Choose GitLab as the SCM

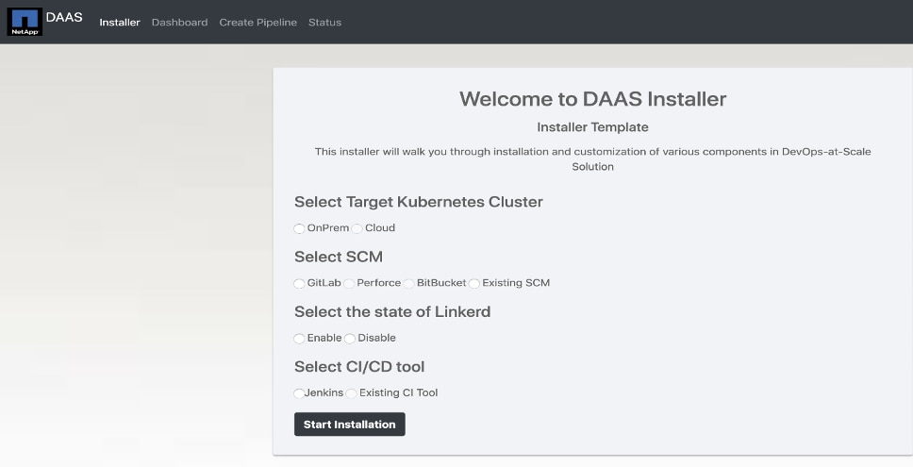point(299,284)
